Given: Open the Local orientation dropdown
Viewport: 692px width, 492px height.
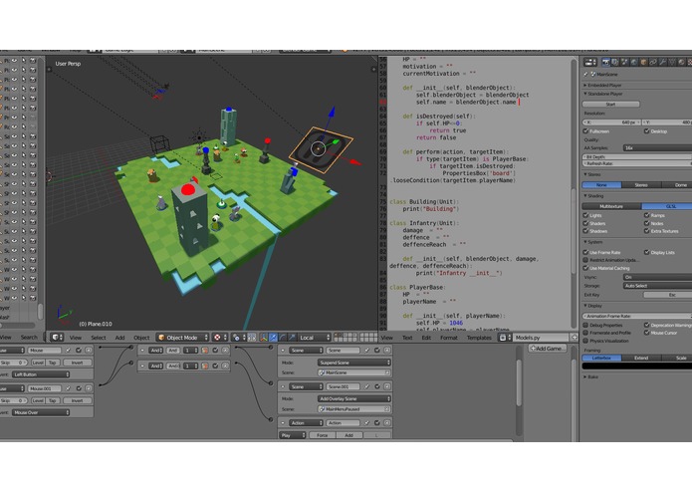Looking at the screenshot, I should (x=315, y=337).
